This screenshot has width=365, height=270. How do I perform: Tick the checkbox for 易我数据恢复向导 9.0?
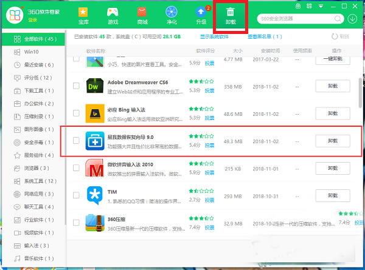point(76,141)
